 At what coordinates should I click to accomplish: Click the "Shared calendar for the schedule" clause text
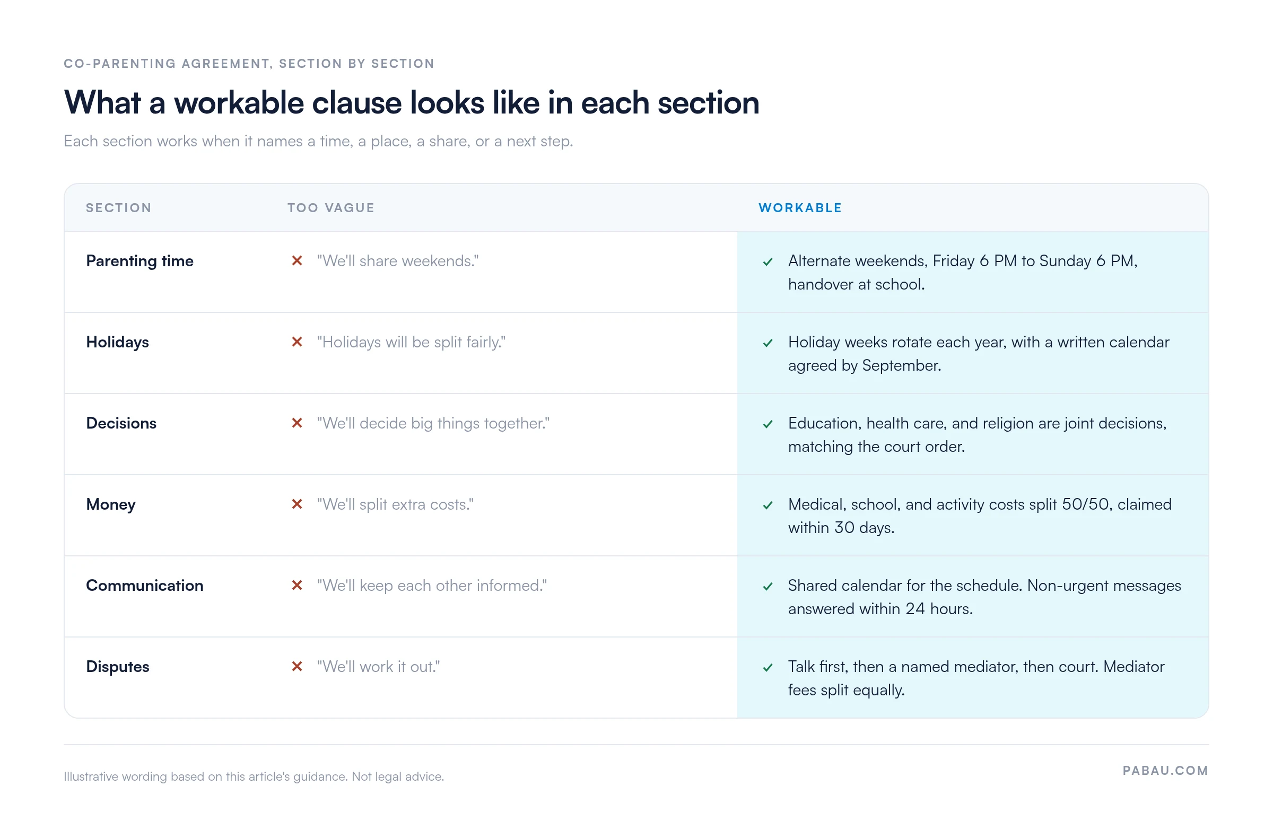point(984,597)
